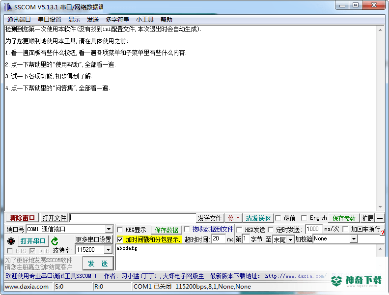
Task: Click the 保存参数 button
Action: pyautogui.click(x=344, y=218)
